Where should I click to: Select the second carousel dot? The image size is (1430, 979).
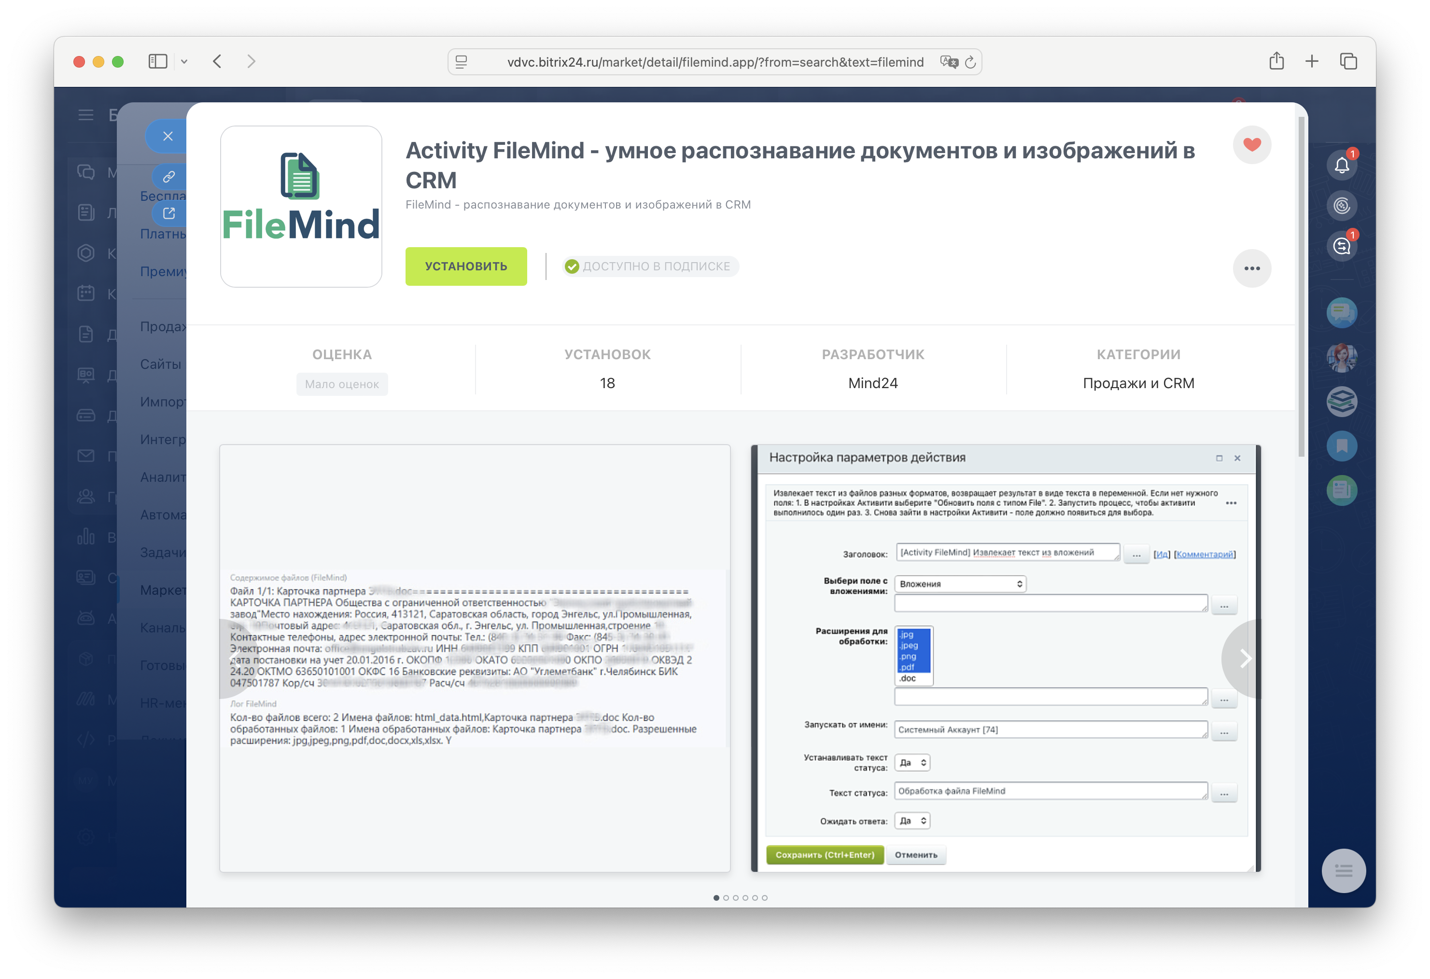726,898
